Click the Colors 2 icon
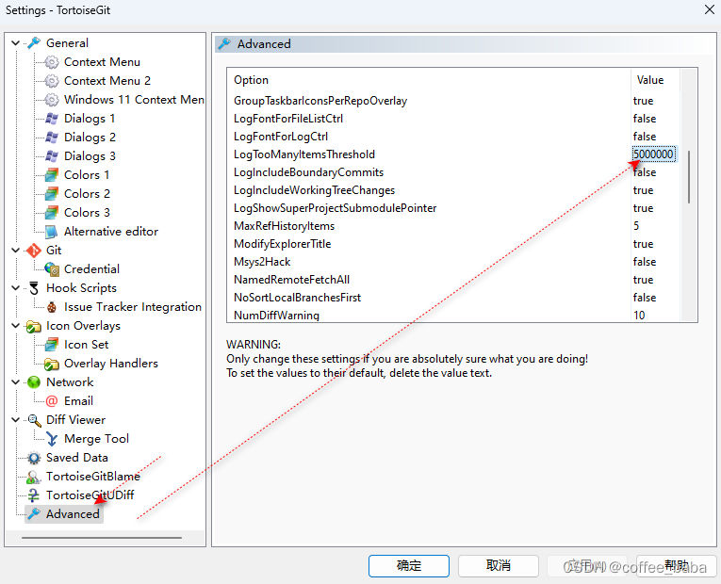This screenshot has height=584, width=721. click(52, 194)
